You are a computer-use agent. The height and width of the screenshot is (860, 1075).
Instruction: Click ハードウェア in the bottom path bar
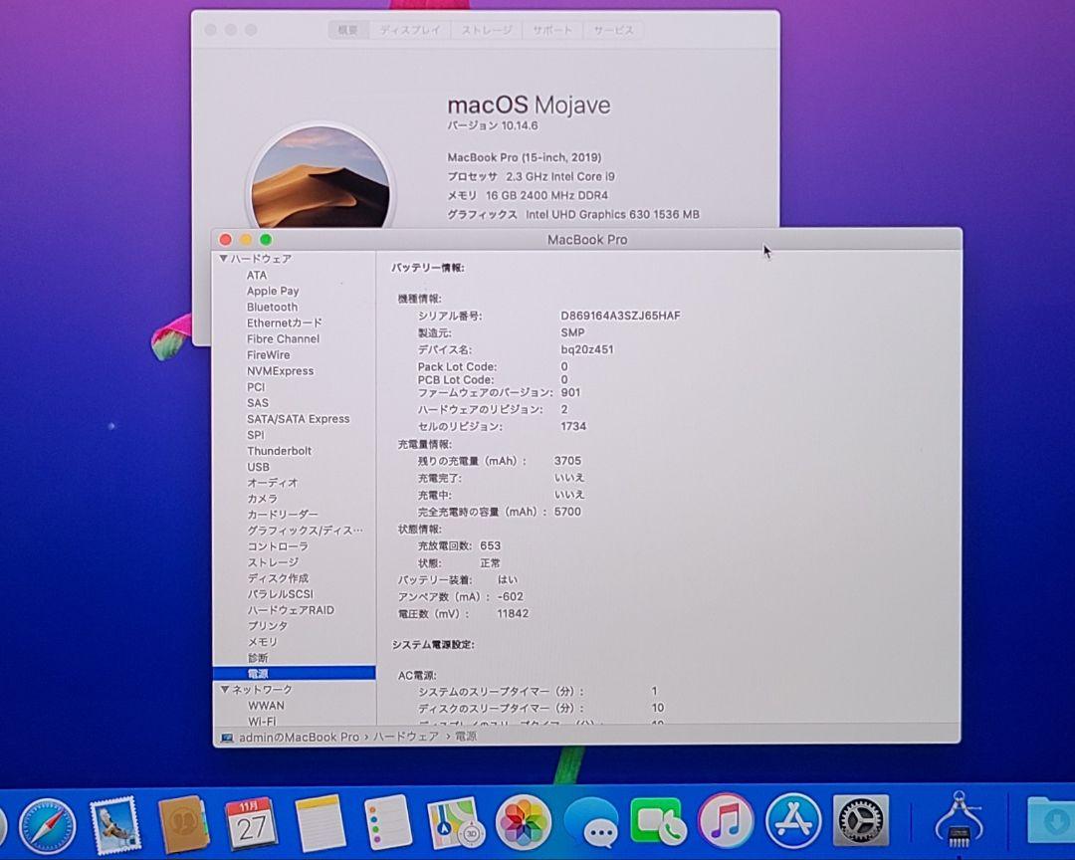pos(405,737)
